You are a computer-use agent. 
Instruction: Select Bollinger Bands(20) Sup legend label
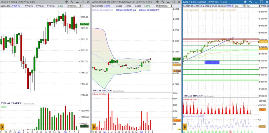pyautogui.click(x=126, y=10)
